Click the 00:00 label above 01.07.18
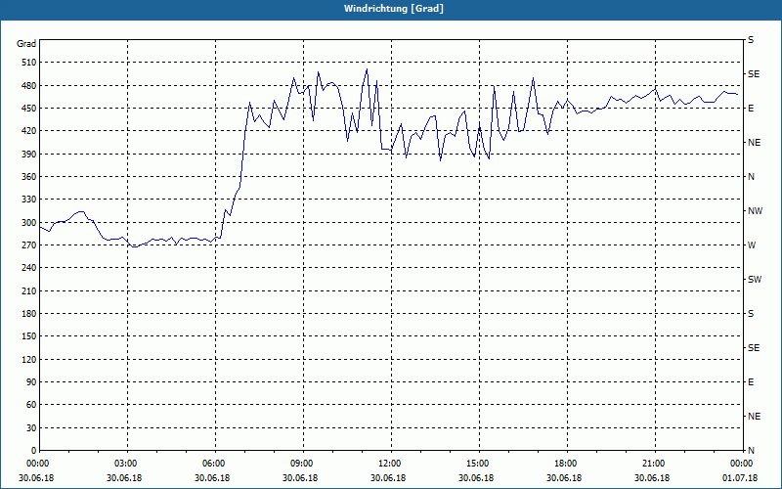The height and width of the screenshot is (489, 782). (x=742, y=464)
